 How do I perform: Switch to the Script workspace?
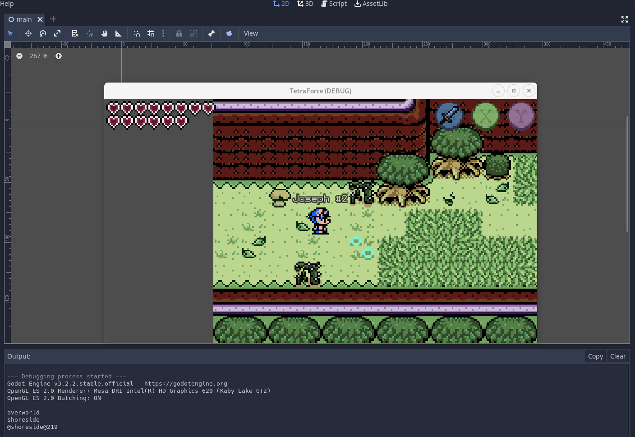(x=334, y=4)
